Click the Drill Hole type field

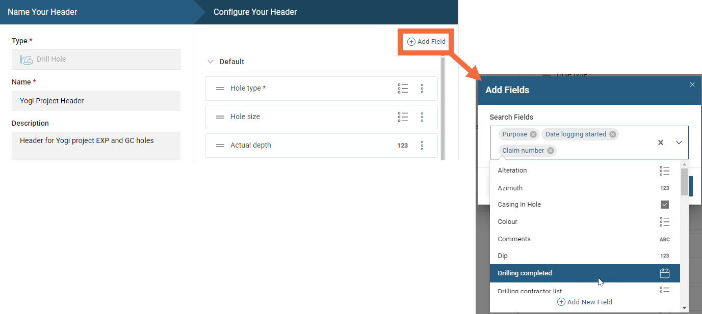coord(96,60)
